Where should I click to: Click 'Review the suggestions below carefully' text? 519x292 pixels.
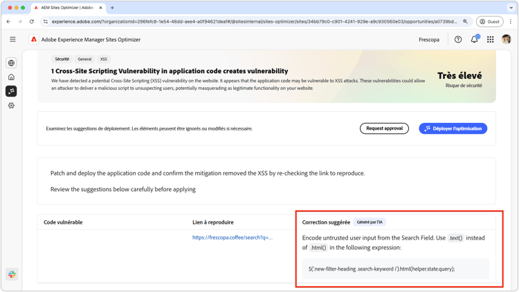122,189
